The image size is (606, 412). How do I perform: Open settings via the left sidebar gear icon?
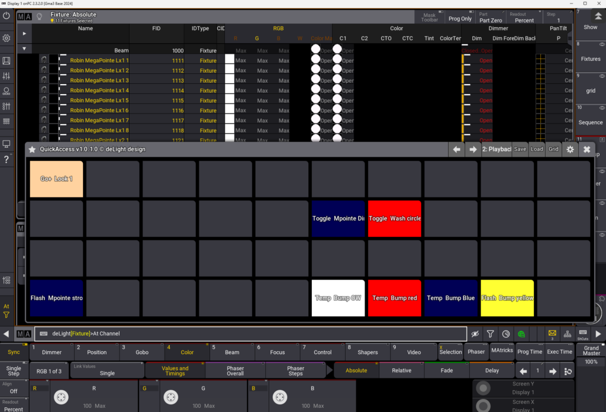point(7,38)
